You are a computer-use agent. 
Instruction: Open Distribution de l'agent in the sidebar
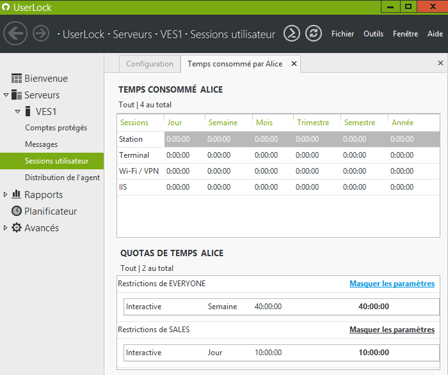62,178
